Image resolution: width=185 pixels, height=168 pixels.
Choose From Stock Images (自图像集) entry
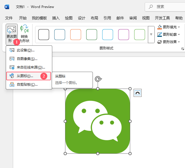(x=29, y=59)
